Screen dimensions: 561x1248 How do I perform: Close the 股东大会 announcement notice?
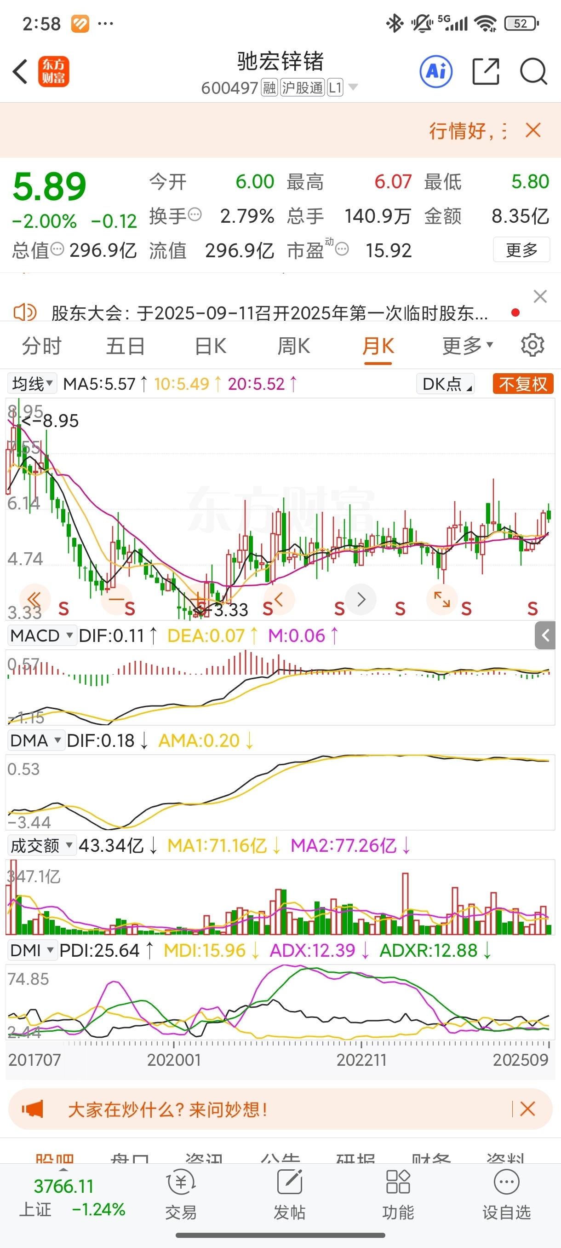[x=540, y=296]
